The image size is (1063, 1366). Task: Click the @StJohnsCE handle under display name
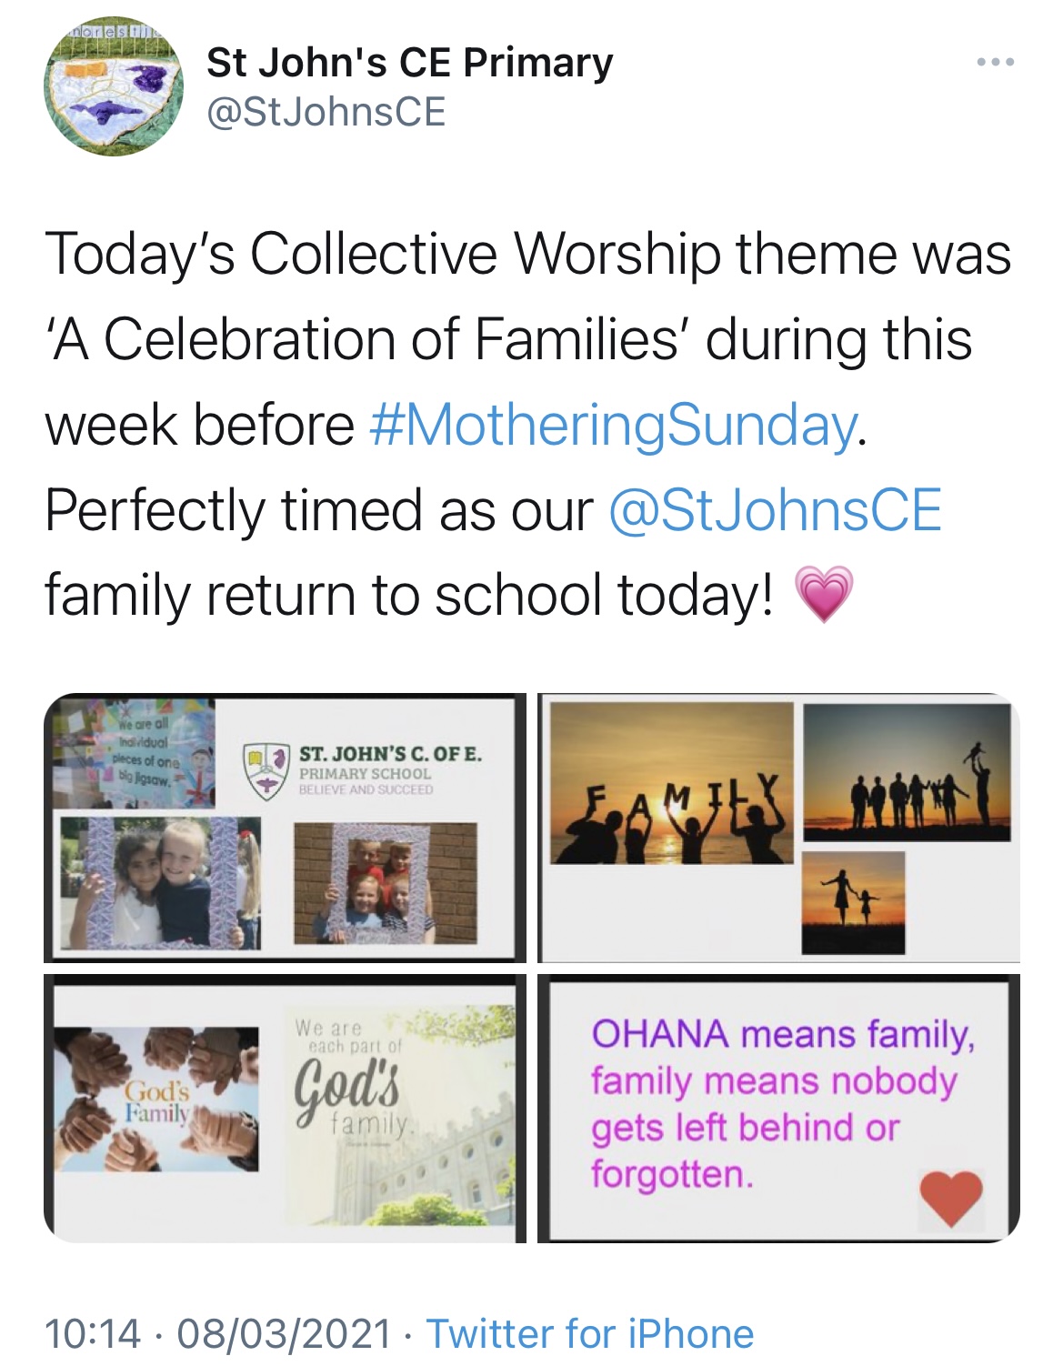[326, 112]
